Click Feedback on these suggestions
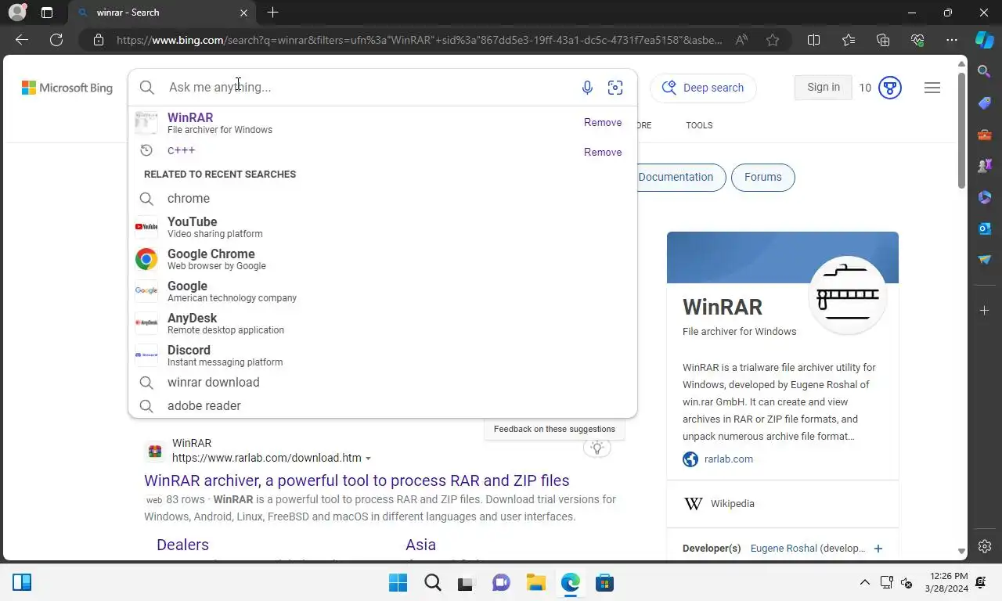 tap(554, 429)
